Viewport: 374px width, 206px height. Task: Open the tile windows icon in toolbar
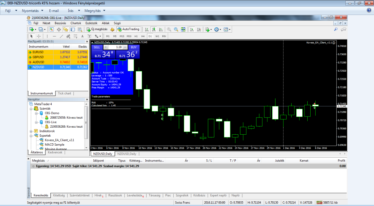point(183,29)
